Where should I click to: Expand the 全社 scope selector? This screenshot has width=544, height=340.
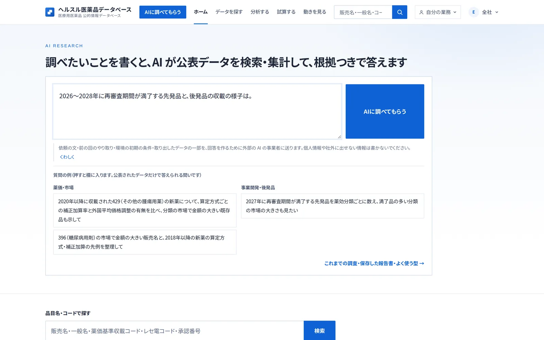click(490, 12)
